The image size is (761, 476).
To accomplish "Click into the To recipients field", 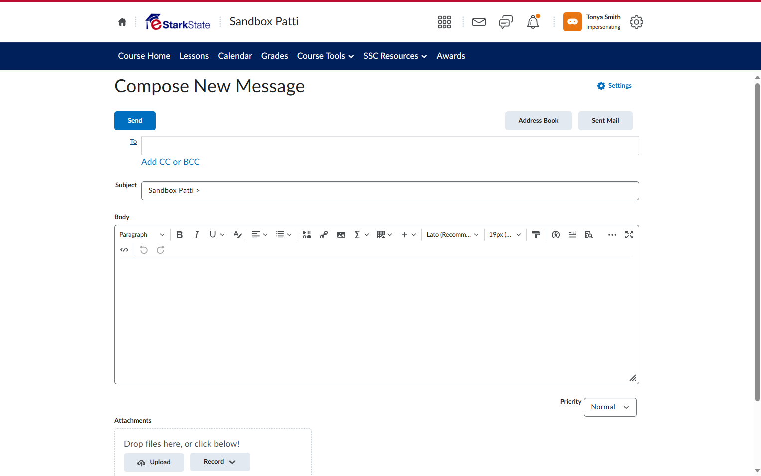I will coord(390,146).
